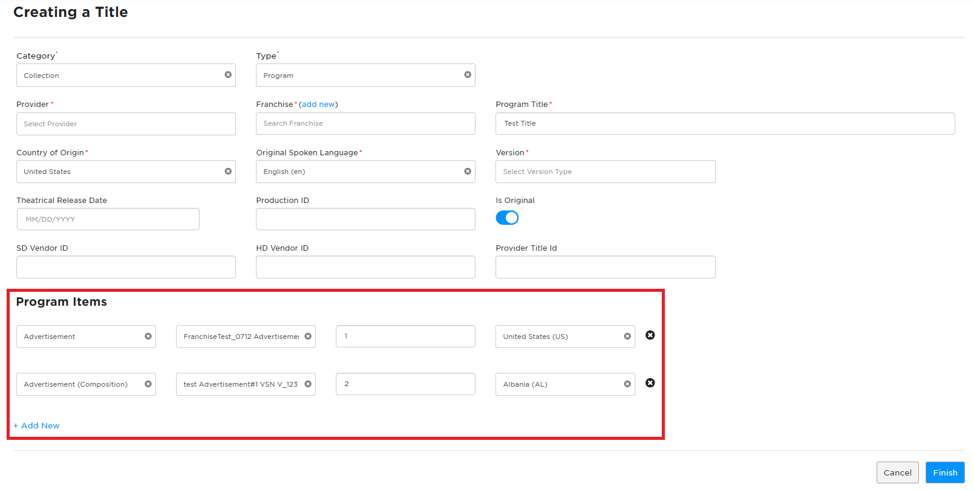The height and width of the screenshot is (490, 974).
Task: Clear the Albania (AL) territory
Action: (627, 384)
